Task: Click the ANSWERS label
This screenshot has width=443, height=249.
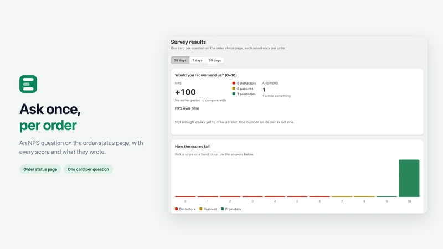Action: tap(270, 84)
